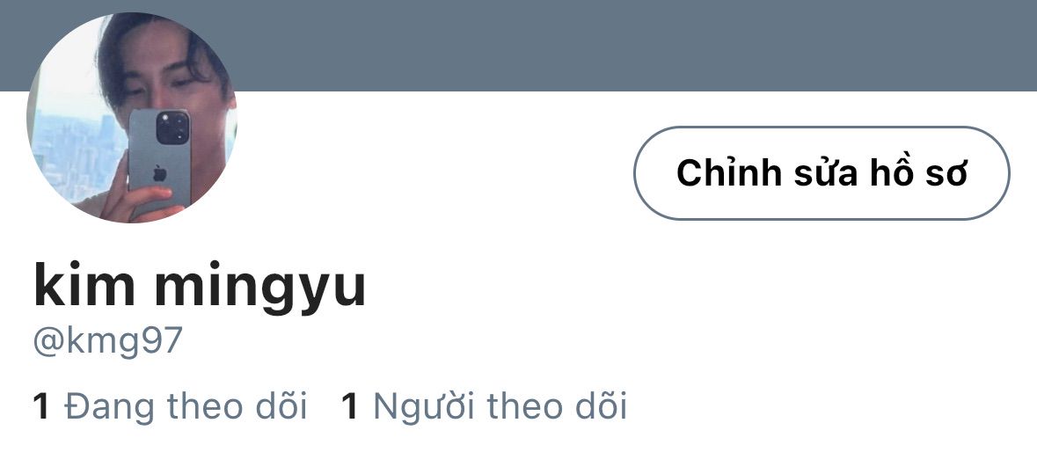Click the @kmg97 username handle
Screen dimensions: 1037x474
coord(108,341)
